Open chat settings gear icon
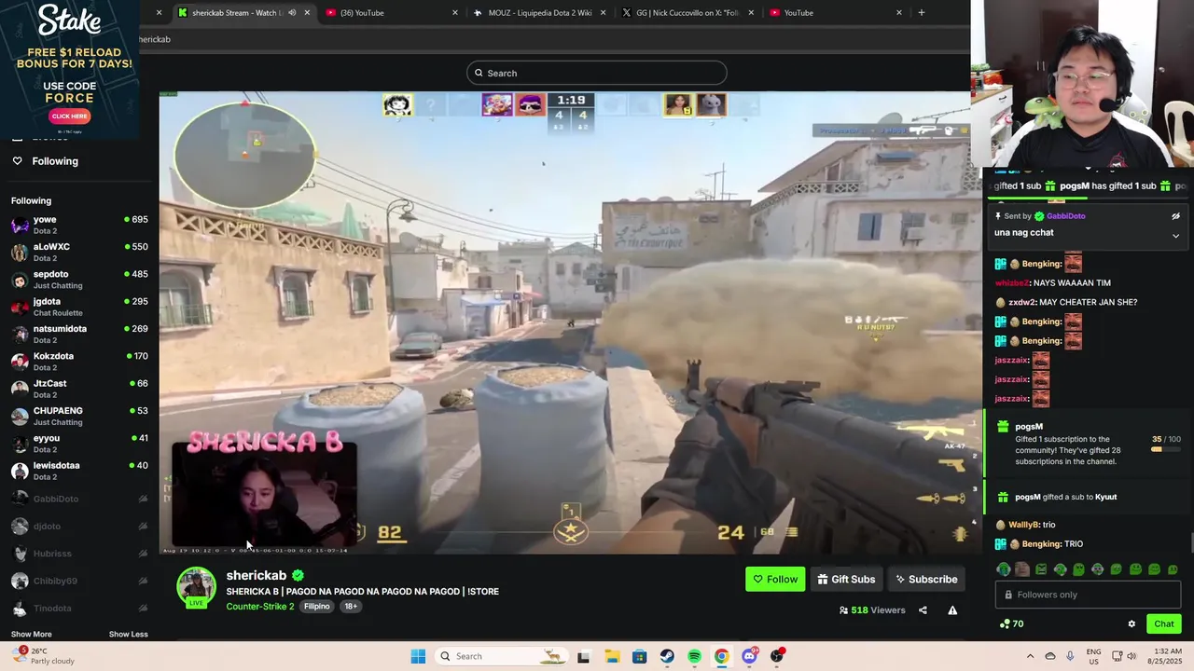This screenshot has height=671, width=1194. 1132,624
